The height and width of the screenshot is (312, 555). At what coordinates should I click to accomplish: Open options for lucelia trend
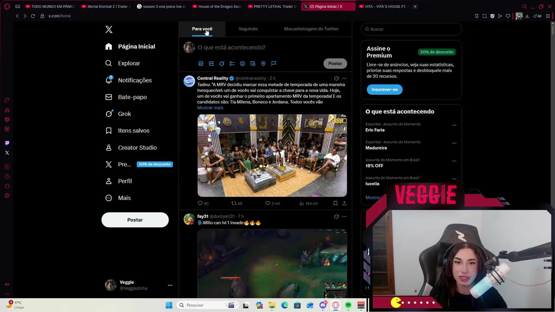click(x=454, y=179)
